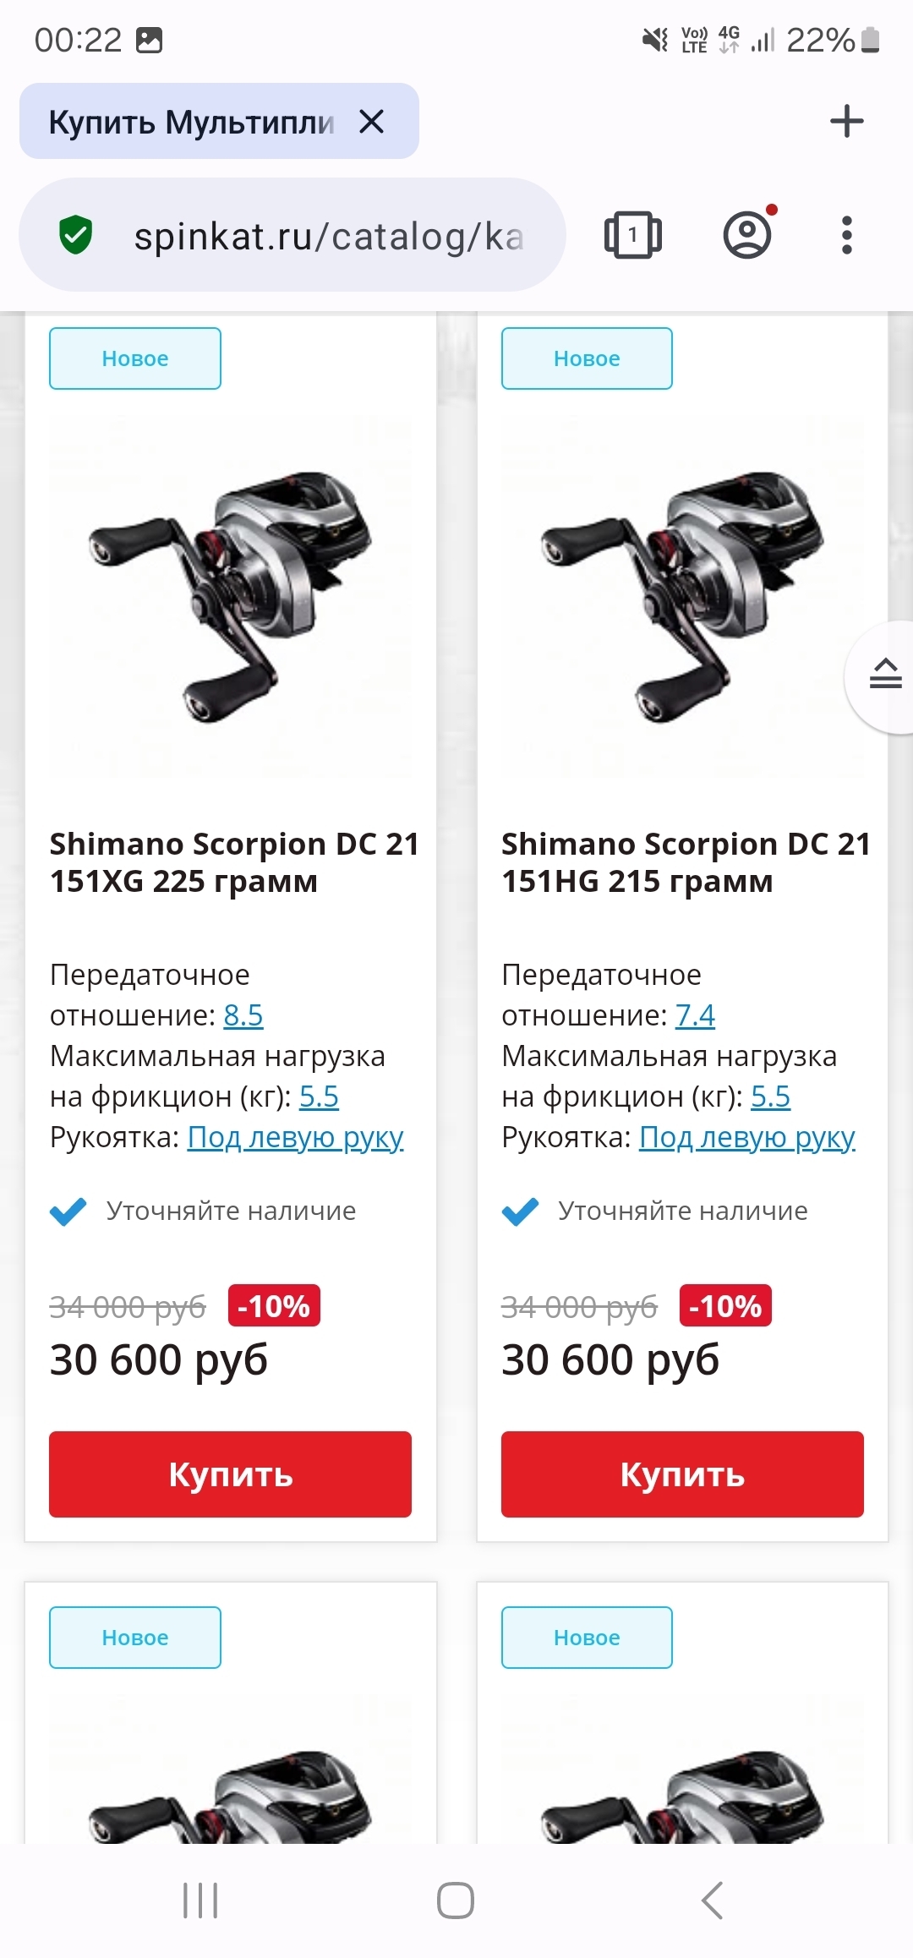
Task: Close the Купить Мультипли tab
Action: [x=371, y=122]
